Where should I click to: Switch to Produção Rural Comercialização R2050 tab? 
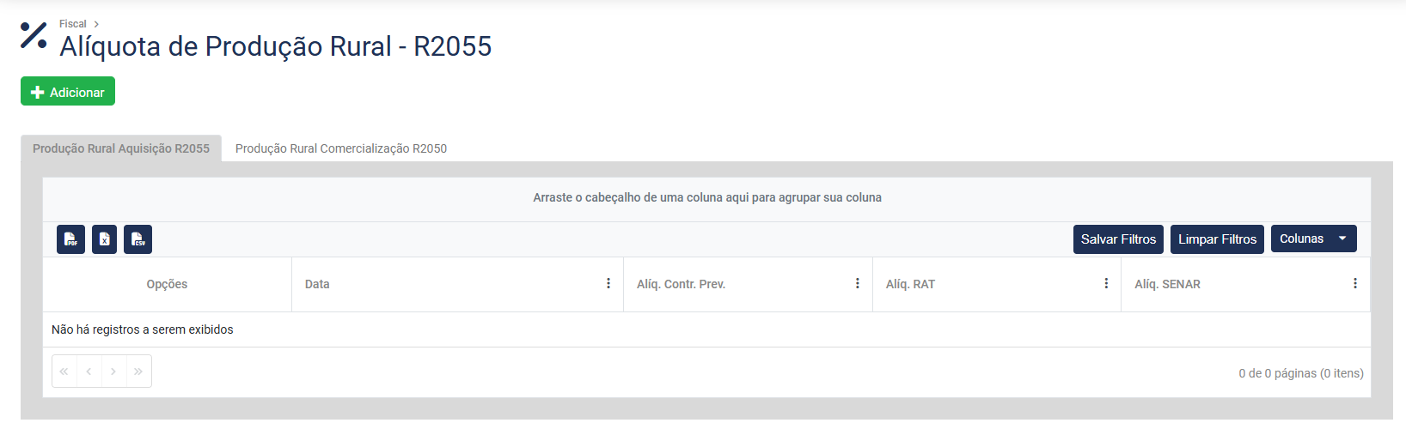(x=341, y=148)
